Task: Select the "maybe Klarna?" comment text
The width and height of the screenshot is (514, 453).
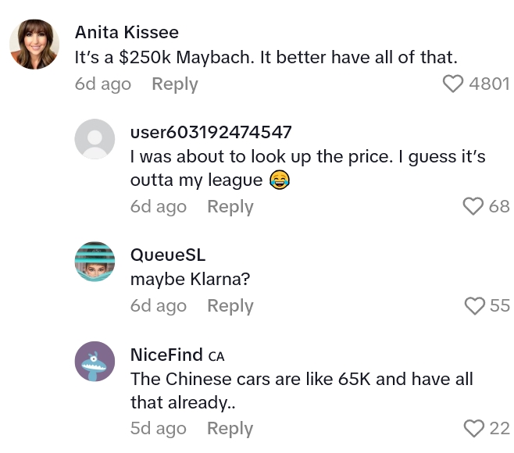Action: 184,280
